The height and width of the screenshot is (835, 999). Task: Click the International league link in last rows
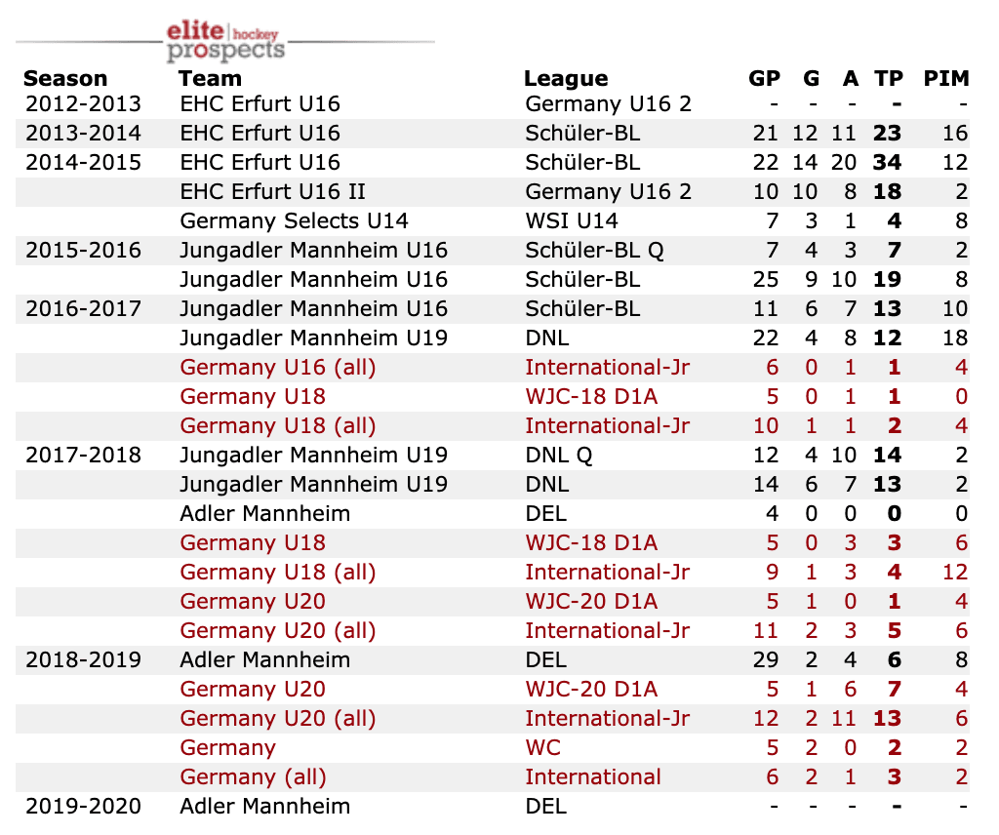593,776
